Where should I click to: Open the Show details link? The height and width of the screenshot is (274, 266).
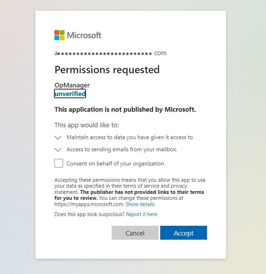tap(140, 204)
